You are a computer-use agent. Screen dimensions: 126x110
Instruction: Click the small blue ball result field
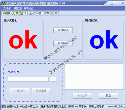pyautogui.click(x=53, y=79)
